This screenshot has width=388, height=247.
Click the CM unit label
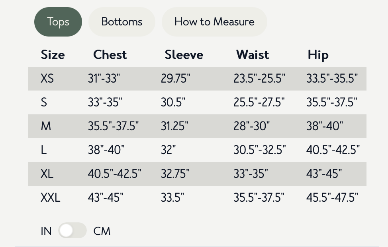(x=102, y=231)
